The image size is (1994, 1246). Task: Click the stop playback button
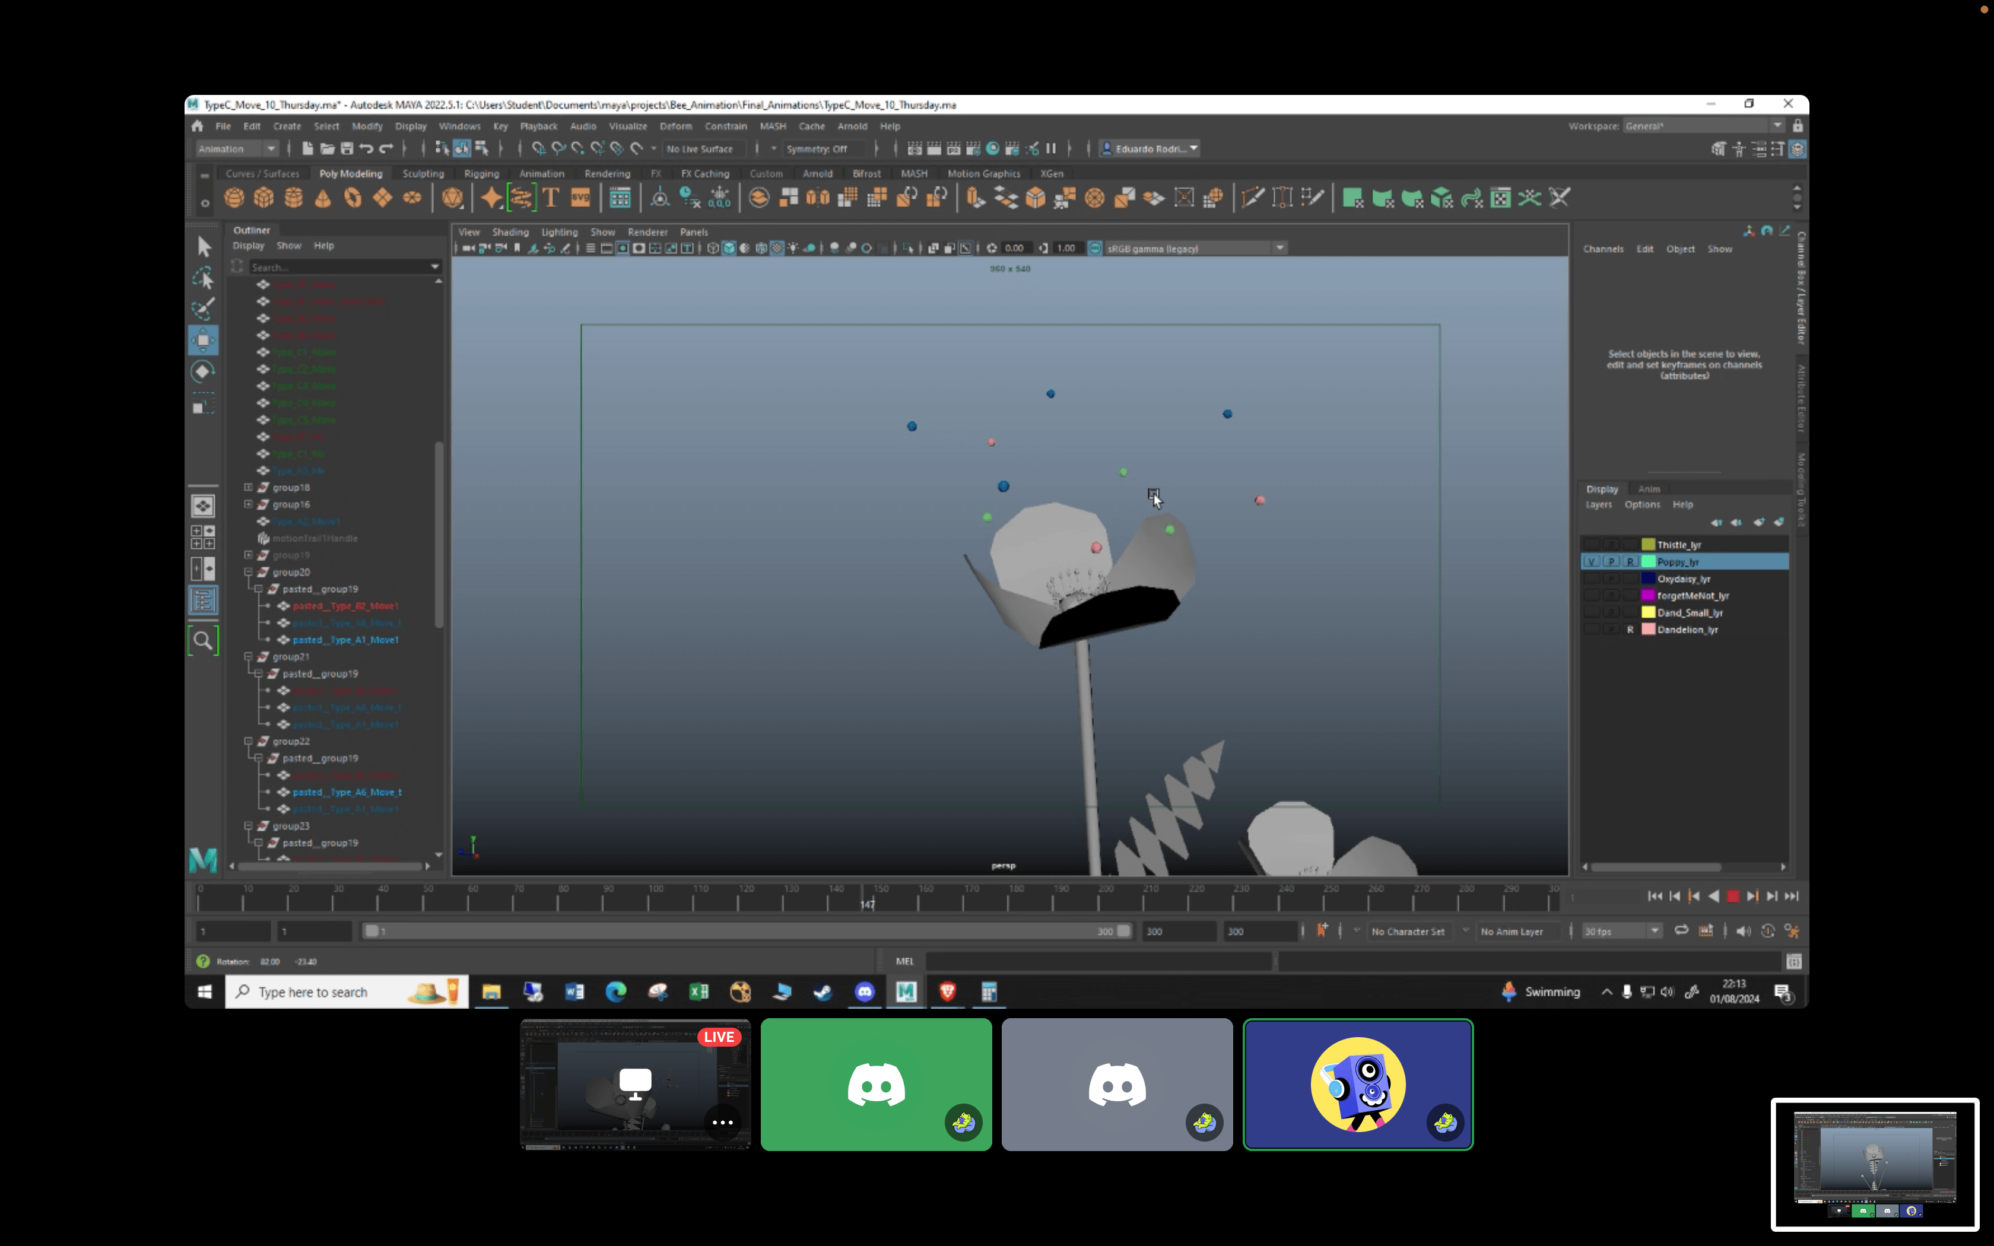(1733, 896)
